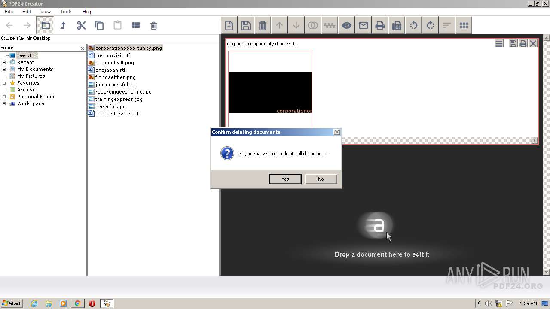Go up one folder level
This screenshot has height=309, width=550.
[x=63, y=26]
